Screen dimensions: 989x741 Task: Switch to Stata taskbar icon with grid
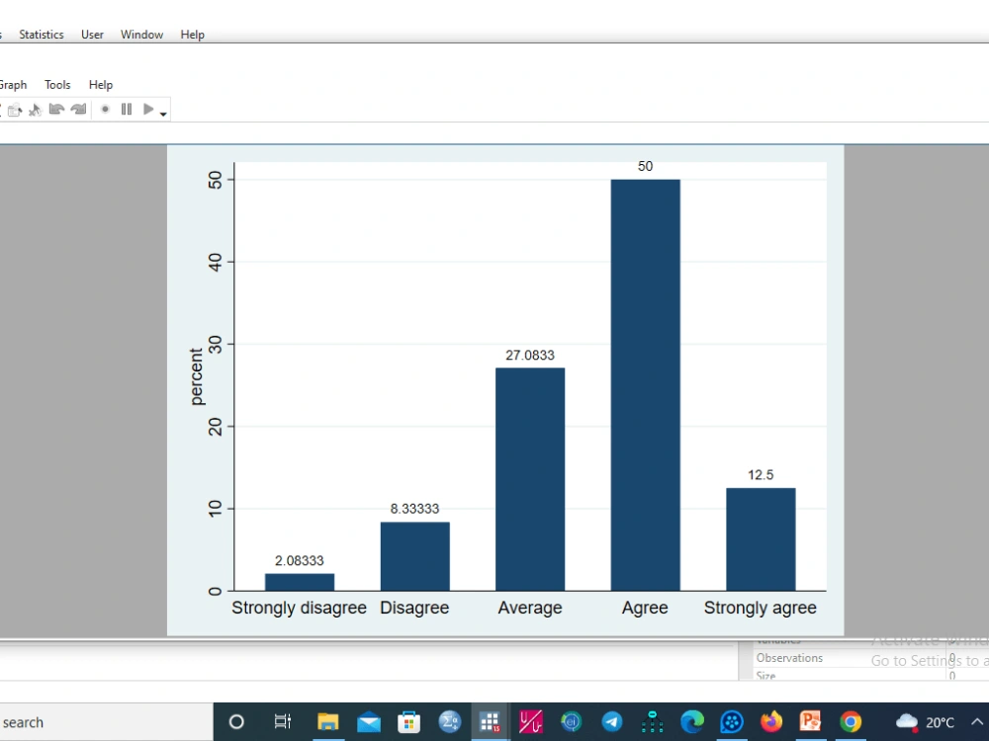click(x=491, y=722)
